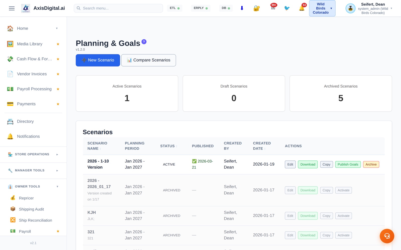Screen dimensions: 401x250
Task: Click the Shipping Audit package icon
Action: (x=13, y=209)
